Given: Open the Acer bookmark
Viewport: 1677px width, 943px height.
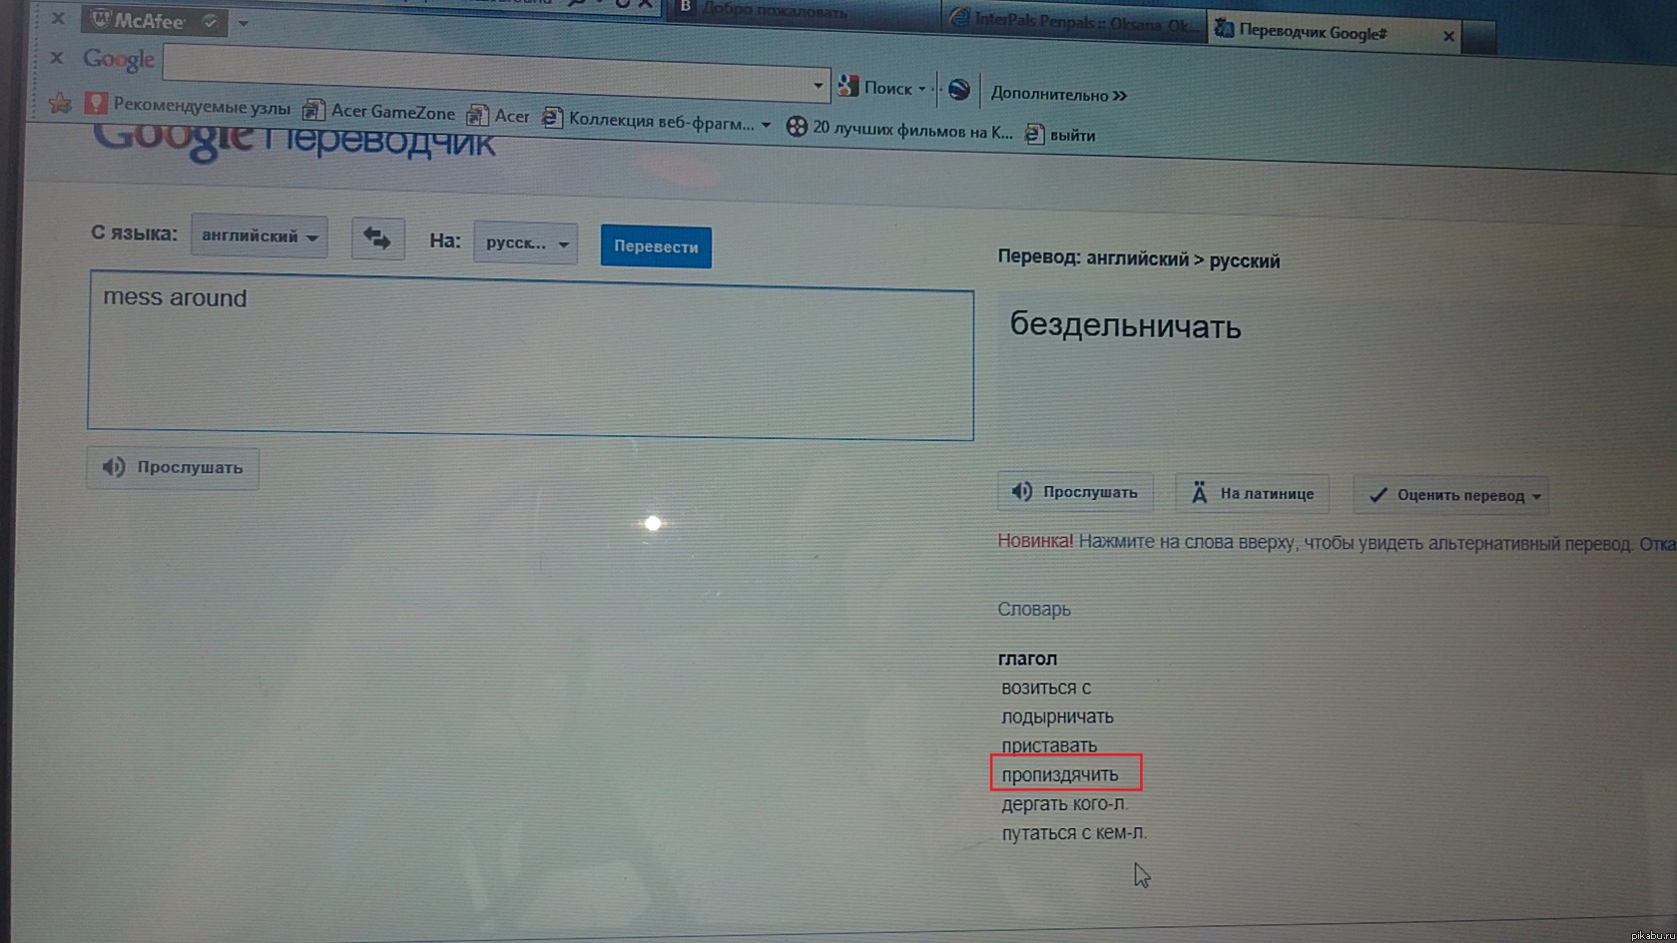Looking at the screenshot, I should (498, 116).
